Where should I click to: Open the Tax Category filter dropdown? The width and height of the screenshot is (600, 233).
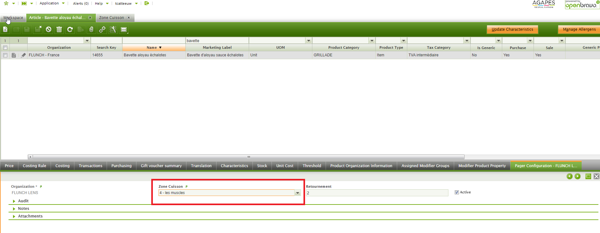(x=467, y=41)
